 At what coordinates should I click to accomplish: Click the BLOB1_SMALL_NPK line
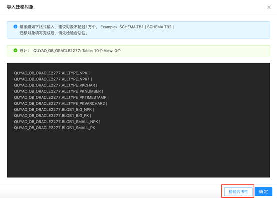click(x=57, y=122)
